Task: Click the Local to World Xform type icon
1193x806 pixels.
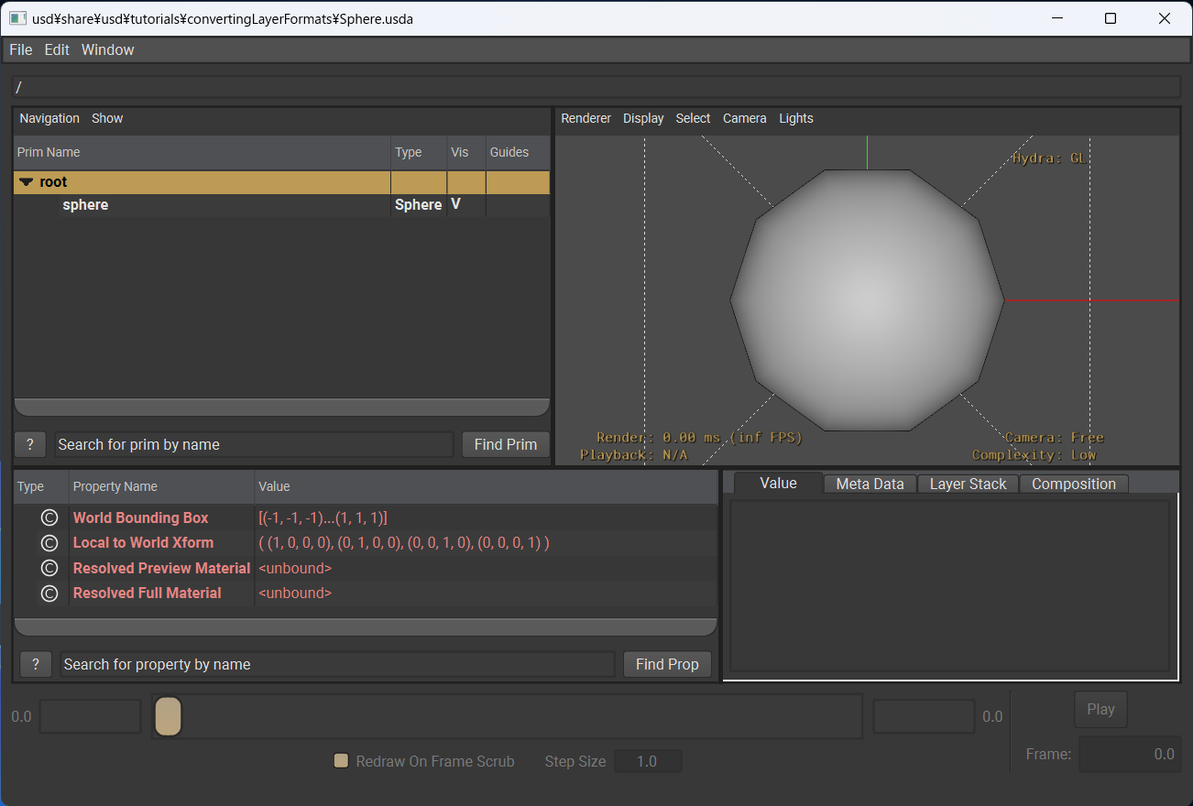Action: 49,543
